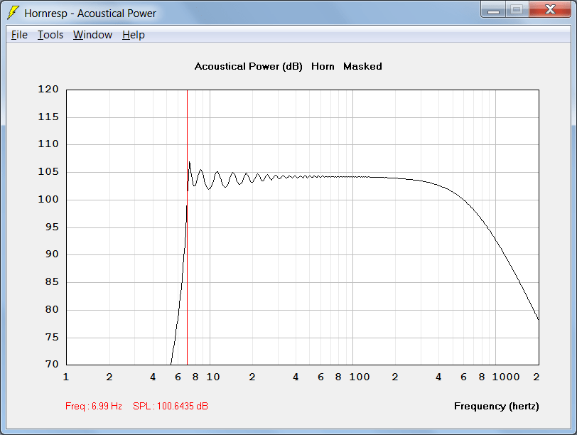Screen dimensions: 577x435
Task: Close the Acoustical Power window
Action: click(x=550, y=10)
